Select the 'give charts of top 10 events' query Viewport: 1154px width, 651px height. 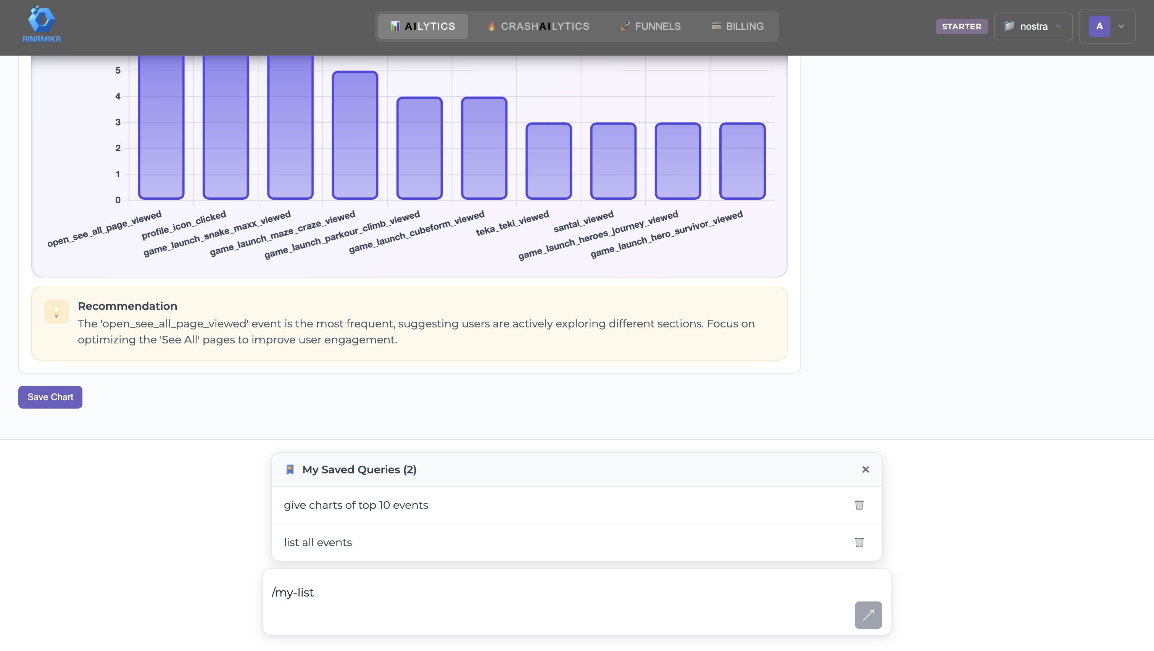356,505
